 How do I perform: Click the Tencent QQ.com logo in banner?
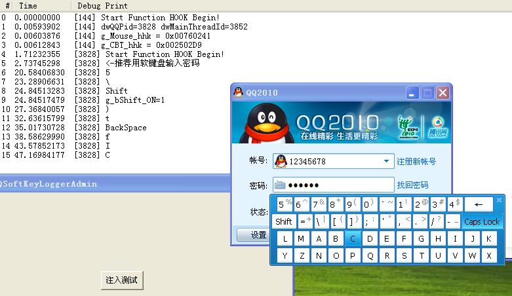pyautogui.click(x=438, y=127)
